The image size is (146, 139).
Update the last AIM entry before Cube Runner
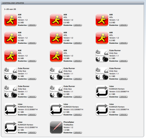click(77, 61)
